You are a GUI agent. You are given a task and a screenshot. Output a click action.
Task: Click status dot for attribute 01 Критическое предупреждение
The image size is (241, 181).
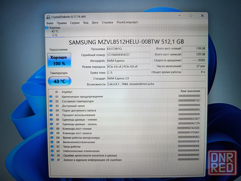pos(51,97)
